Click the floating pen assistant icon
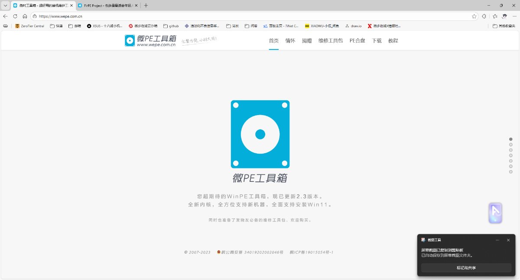 tap(495, 214)
